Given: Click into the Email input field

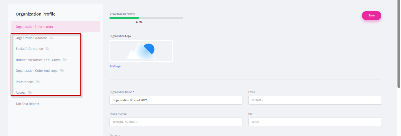Looking at the screenshot, I should pos(315,100).
